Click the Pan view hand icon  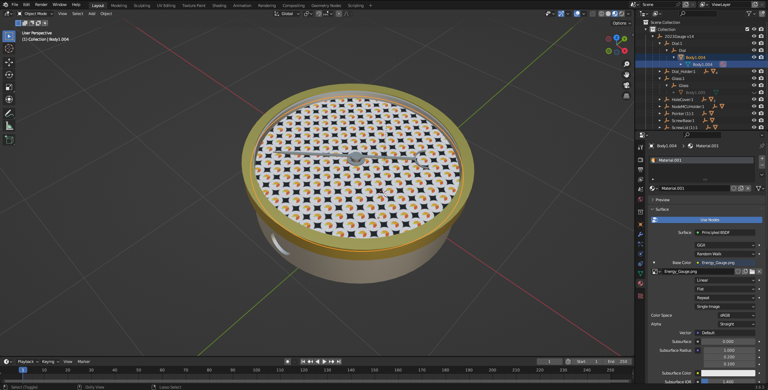pyautogui.click(x=626, y=75)
